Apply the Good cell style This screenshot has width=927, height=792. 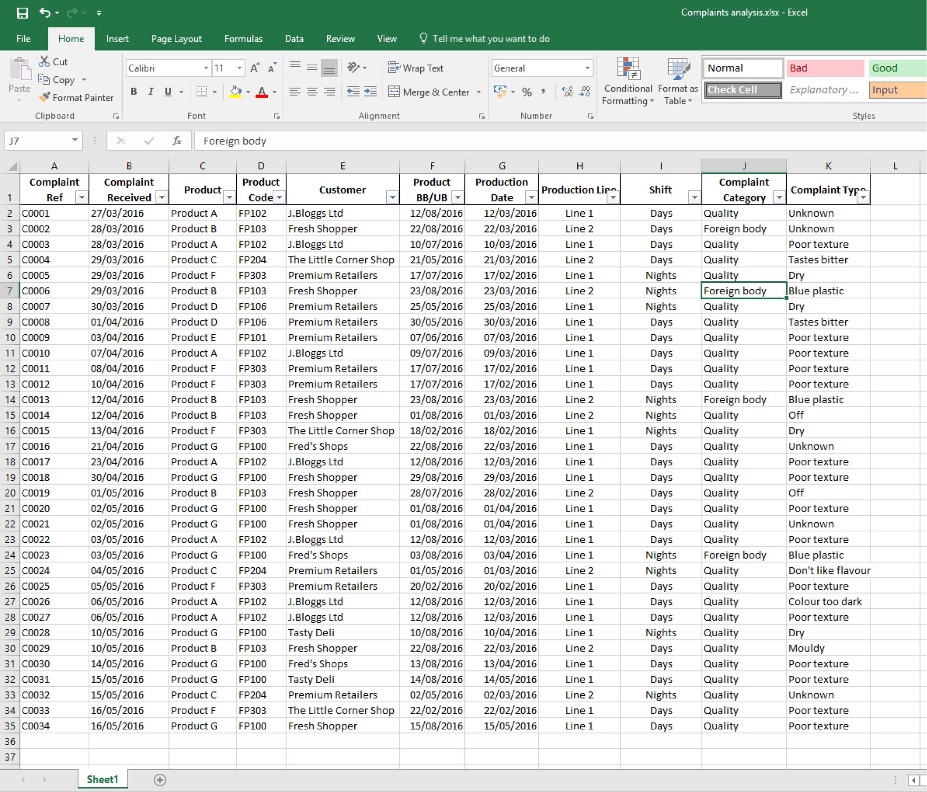point(898,68)
